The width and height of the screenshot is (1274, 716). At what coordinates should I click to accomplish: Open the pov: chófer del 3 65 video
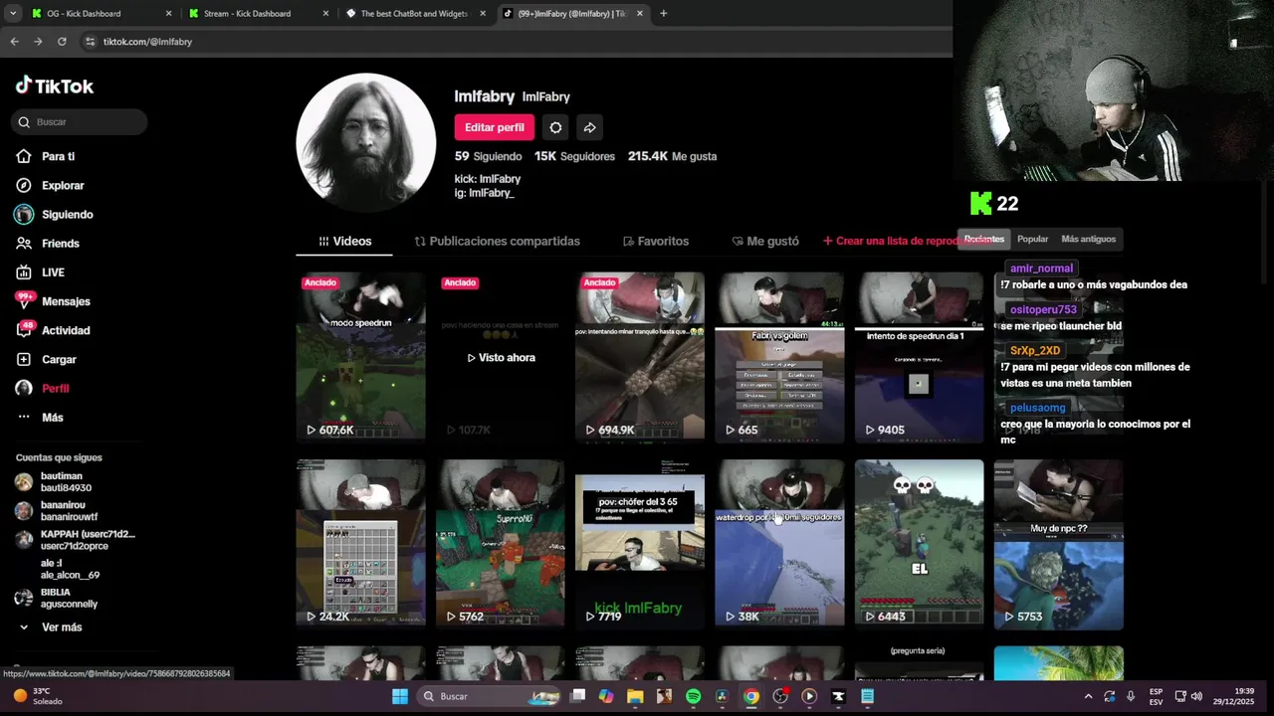tap(639, 543)
